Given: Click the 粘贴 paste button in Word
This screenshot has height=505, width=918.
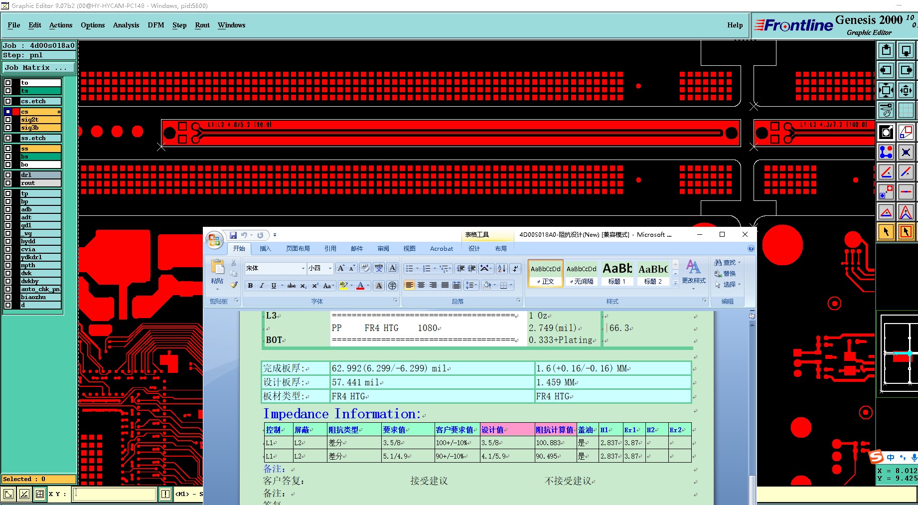Looking at the screenshot, I should pos(217,273).
